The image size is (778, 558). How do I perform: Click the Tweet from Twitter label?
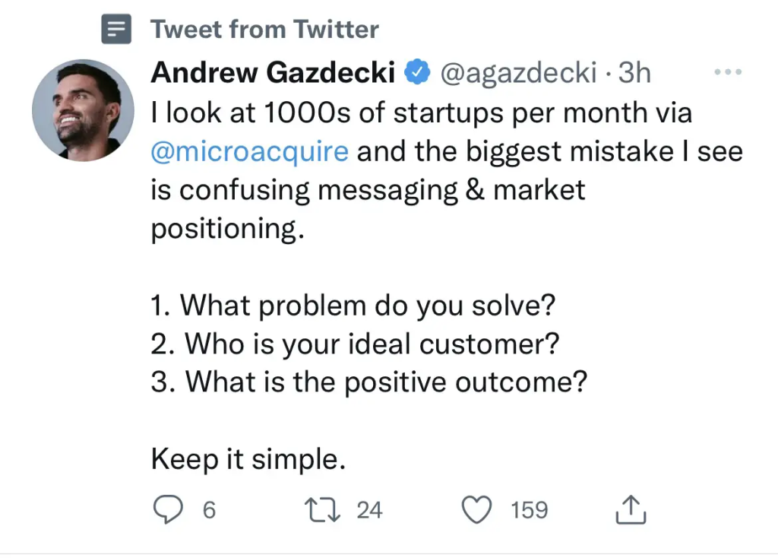264,30
